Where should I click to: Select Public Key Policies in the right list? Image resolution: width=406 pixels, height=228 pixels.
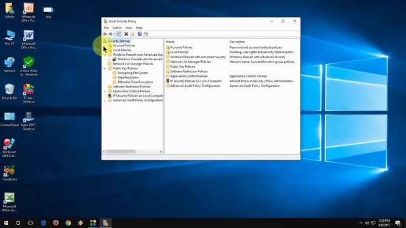tap(183, 66)
